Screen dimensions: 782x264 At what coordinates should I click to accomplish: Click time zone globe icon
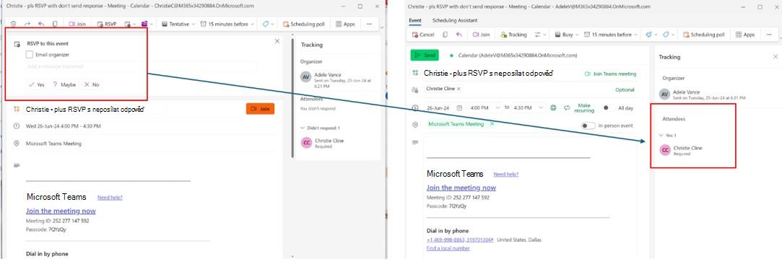coord(553,107)
